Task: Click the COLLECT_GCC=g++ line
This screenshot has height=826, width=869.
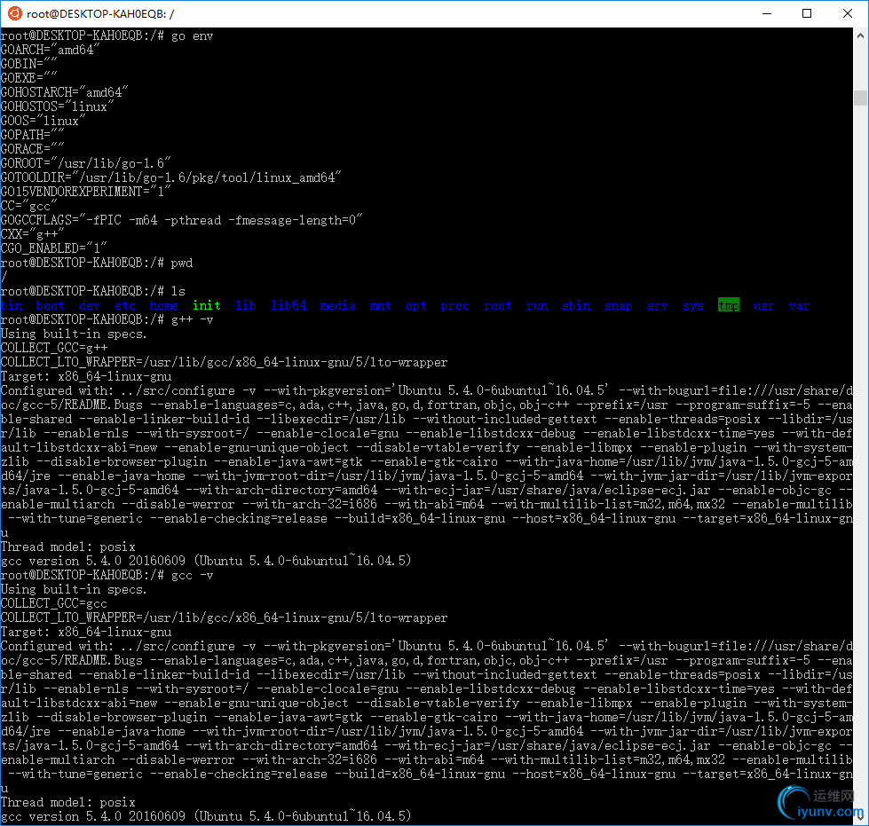Action: tap(54, 348)
